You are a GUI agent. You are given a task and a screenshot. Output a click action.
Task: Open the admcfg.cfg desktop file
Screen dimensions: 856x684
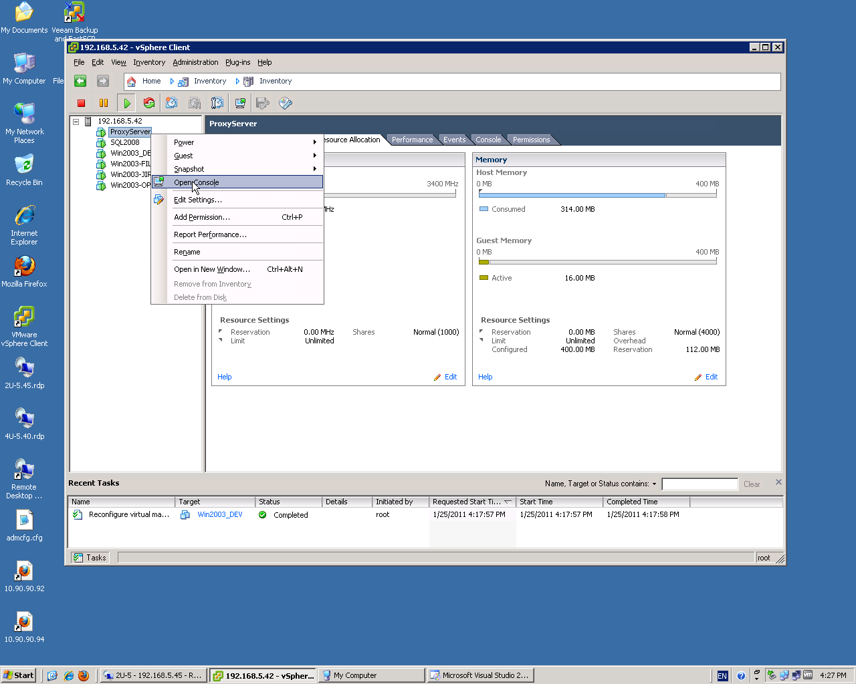coord(24,525)
